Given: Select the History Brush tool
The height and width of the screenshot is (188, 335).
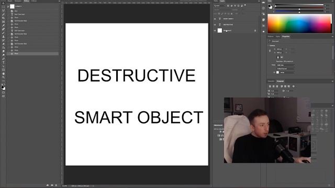Looking at the screenshot, I should (x=3, y=40).
